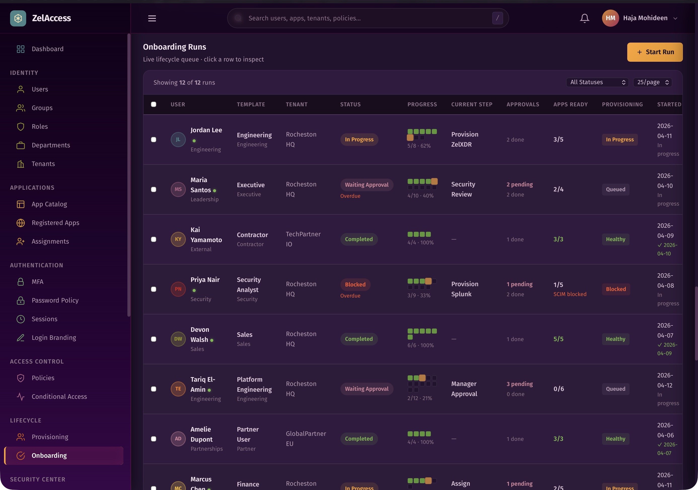Click the Start Run button
Screen dimensions: 698x490
point(654,52)
